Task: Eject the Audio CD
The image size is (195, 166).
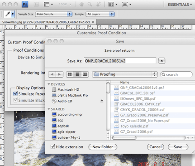Action: [102, 101]
